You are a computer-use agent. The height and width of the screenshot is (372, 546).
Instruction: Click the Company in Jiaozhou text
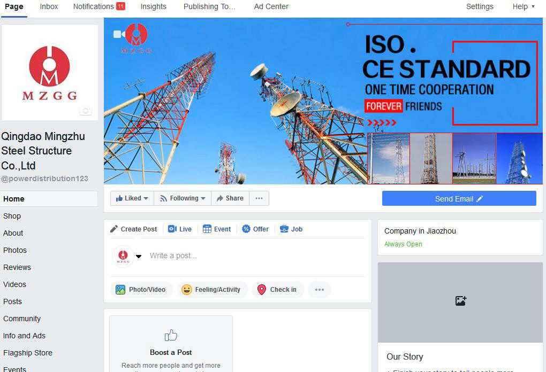tap(420, 231)
